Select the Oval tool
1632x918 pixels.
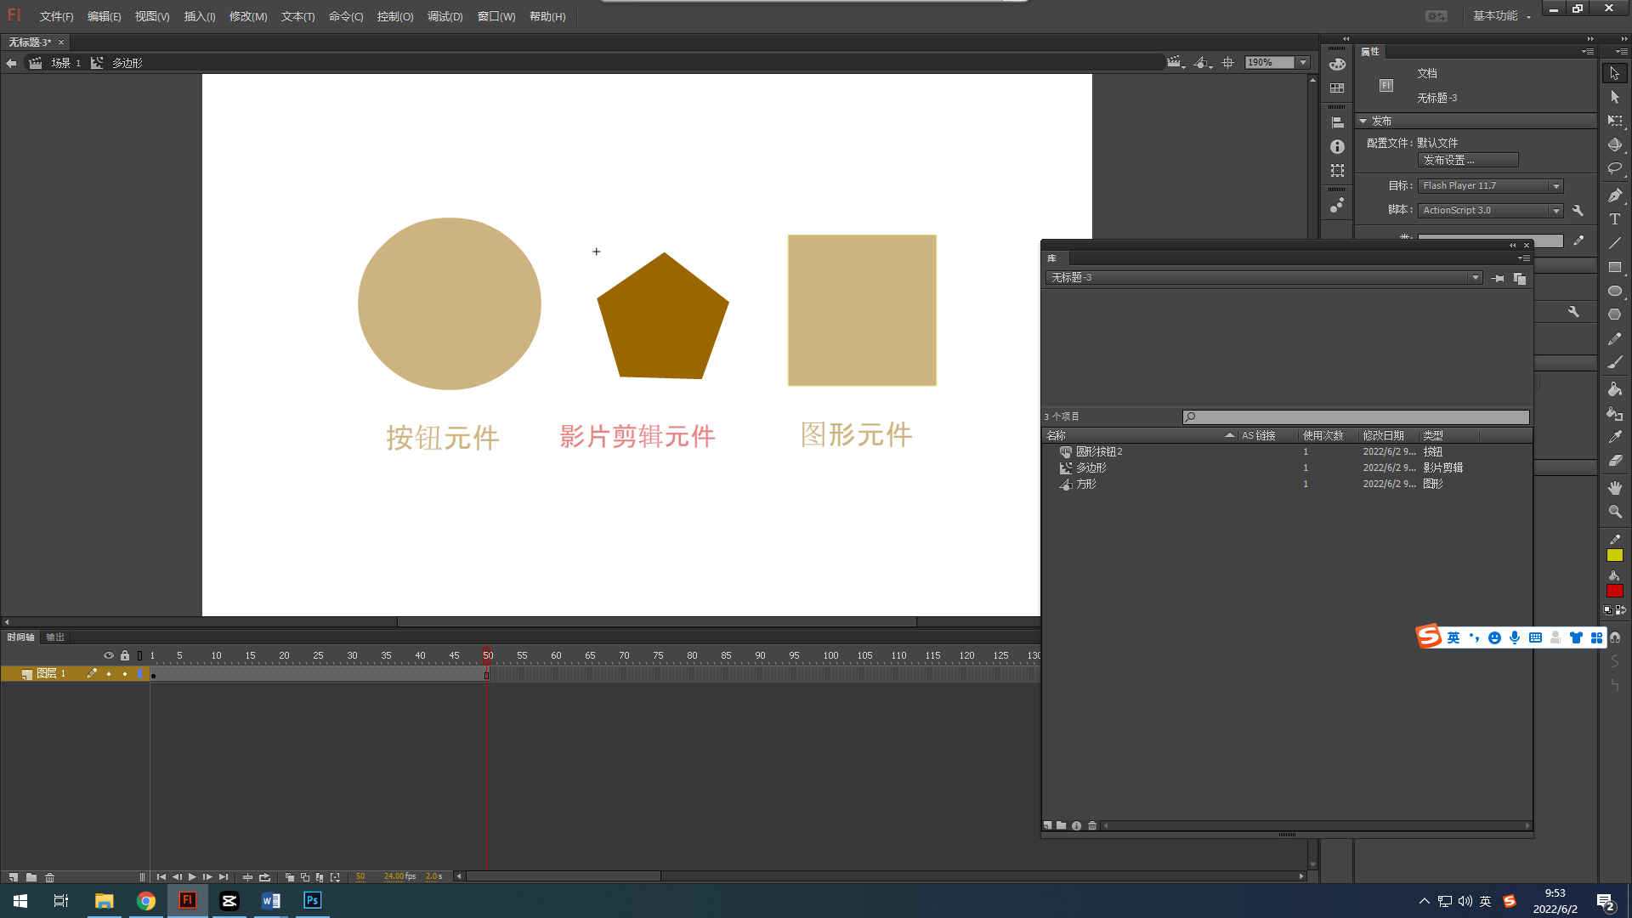click(x=1614, y=291)
